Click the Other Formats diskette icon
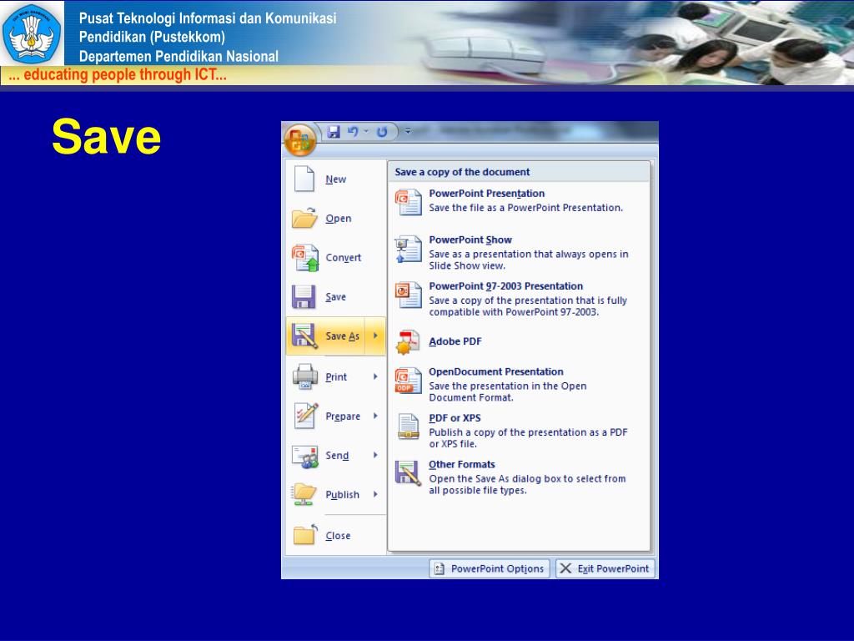This screenshot has height=641, width=854. click(x=409, y=472)
